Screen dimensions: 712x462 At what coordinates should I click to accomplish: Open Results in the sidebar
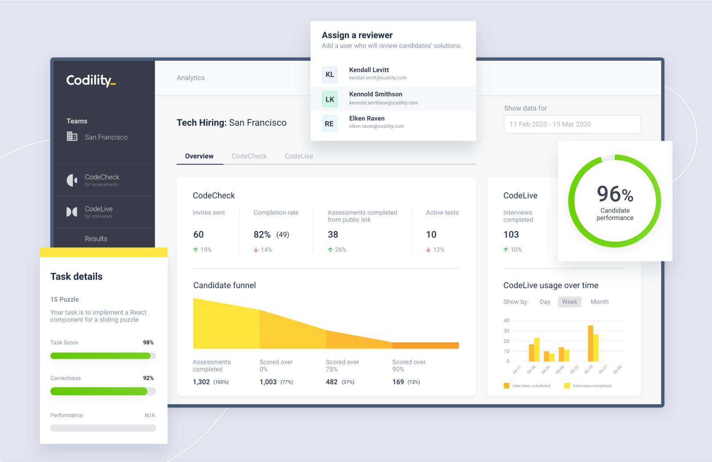pyautogui.click(x=96, y=239)
